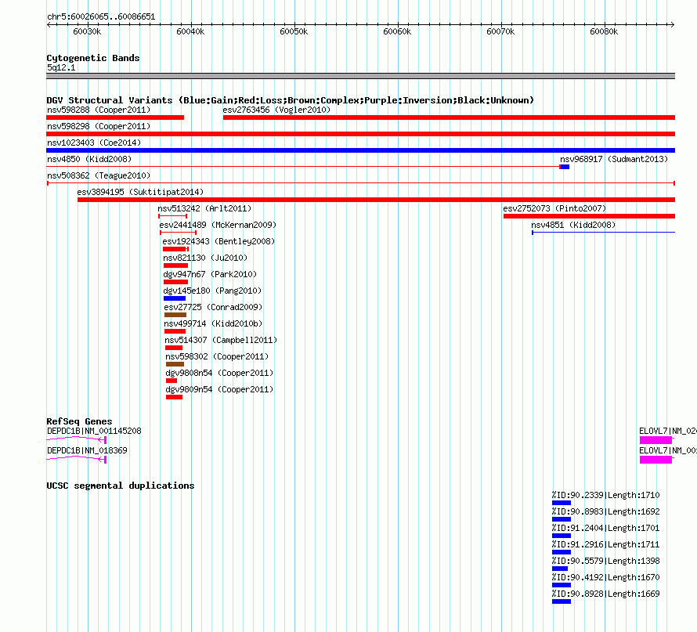Image resolution: width=697 pixels, height=632 pixels.
Task: Open nsv499714 (Kidd2010b) variant label
Action: (213, 323)
